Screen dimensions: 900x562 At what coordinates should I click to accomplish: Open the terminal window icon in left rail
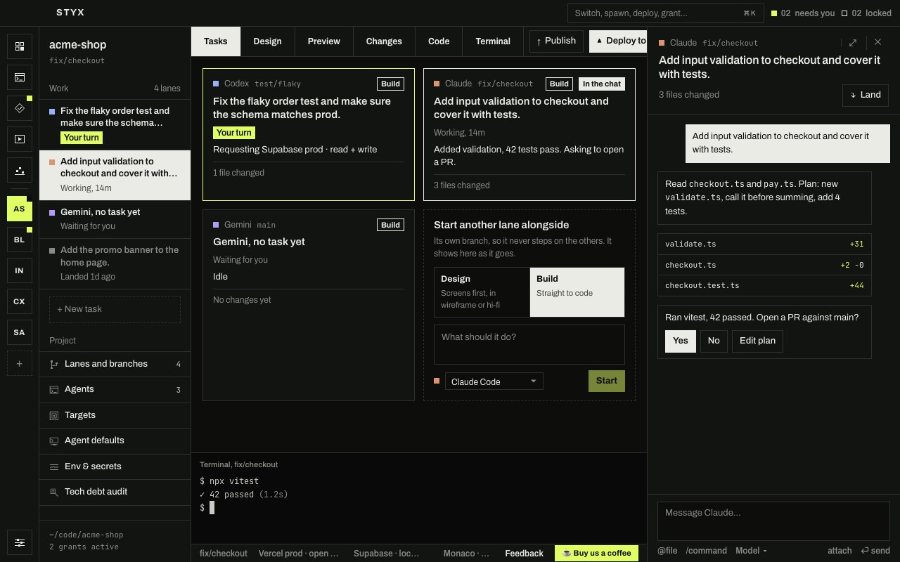tap(20, 77)
